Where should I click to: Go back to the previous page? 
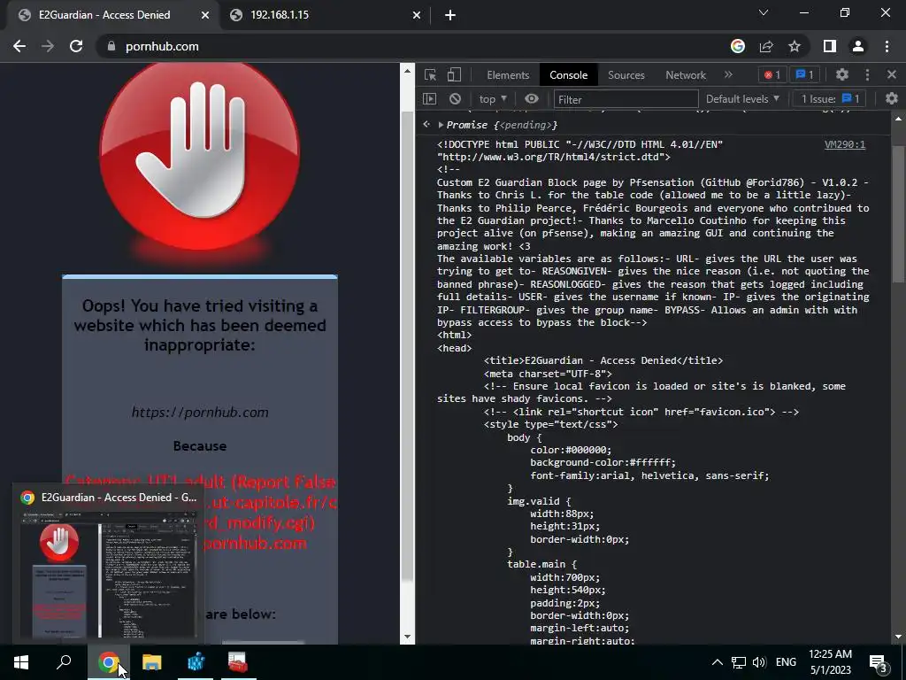(x=19, y=46)
